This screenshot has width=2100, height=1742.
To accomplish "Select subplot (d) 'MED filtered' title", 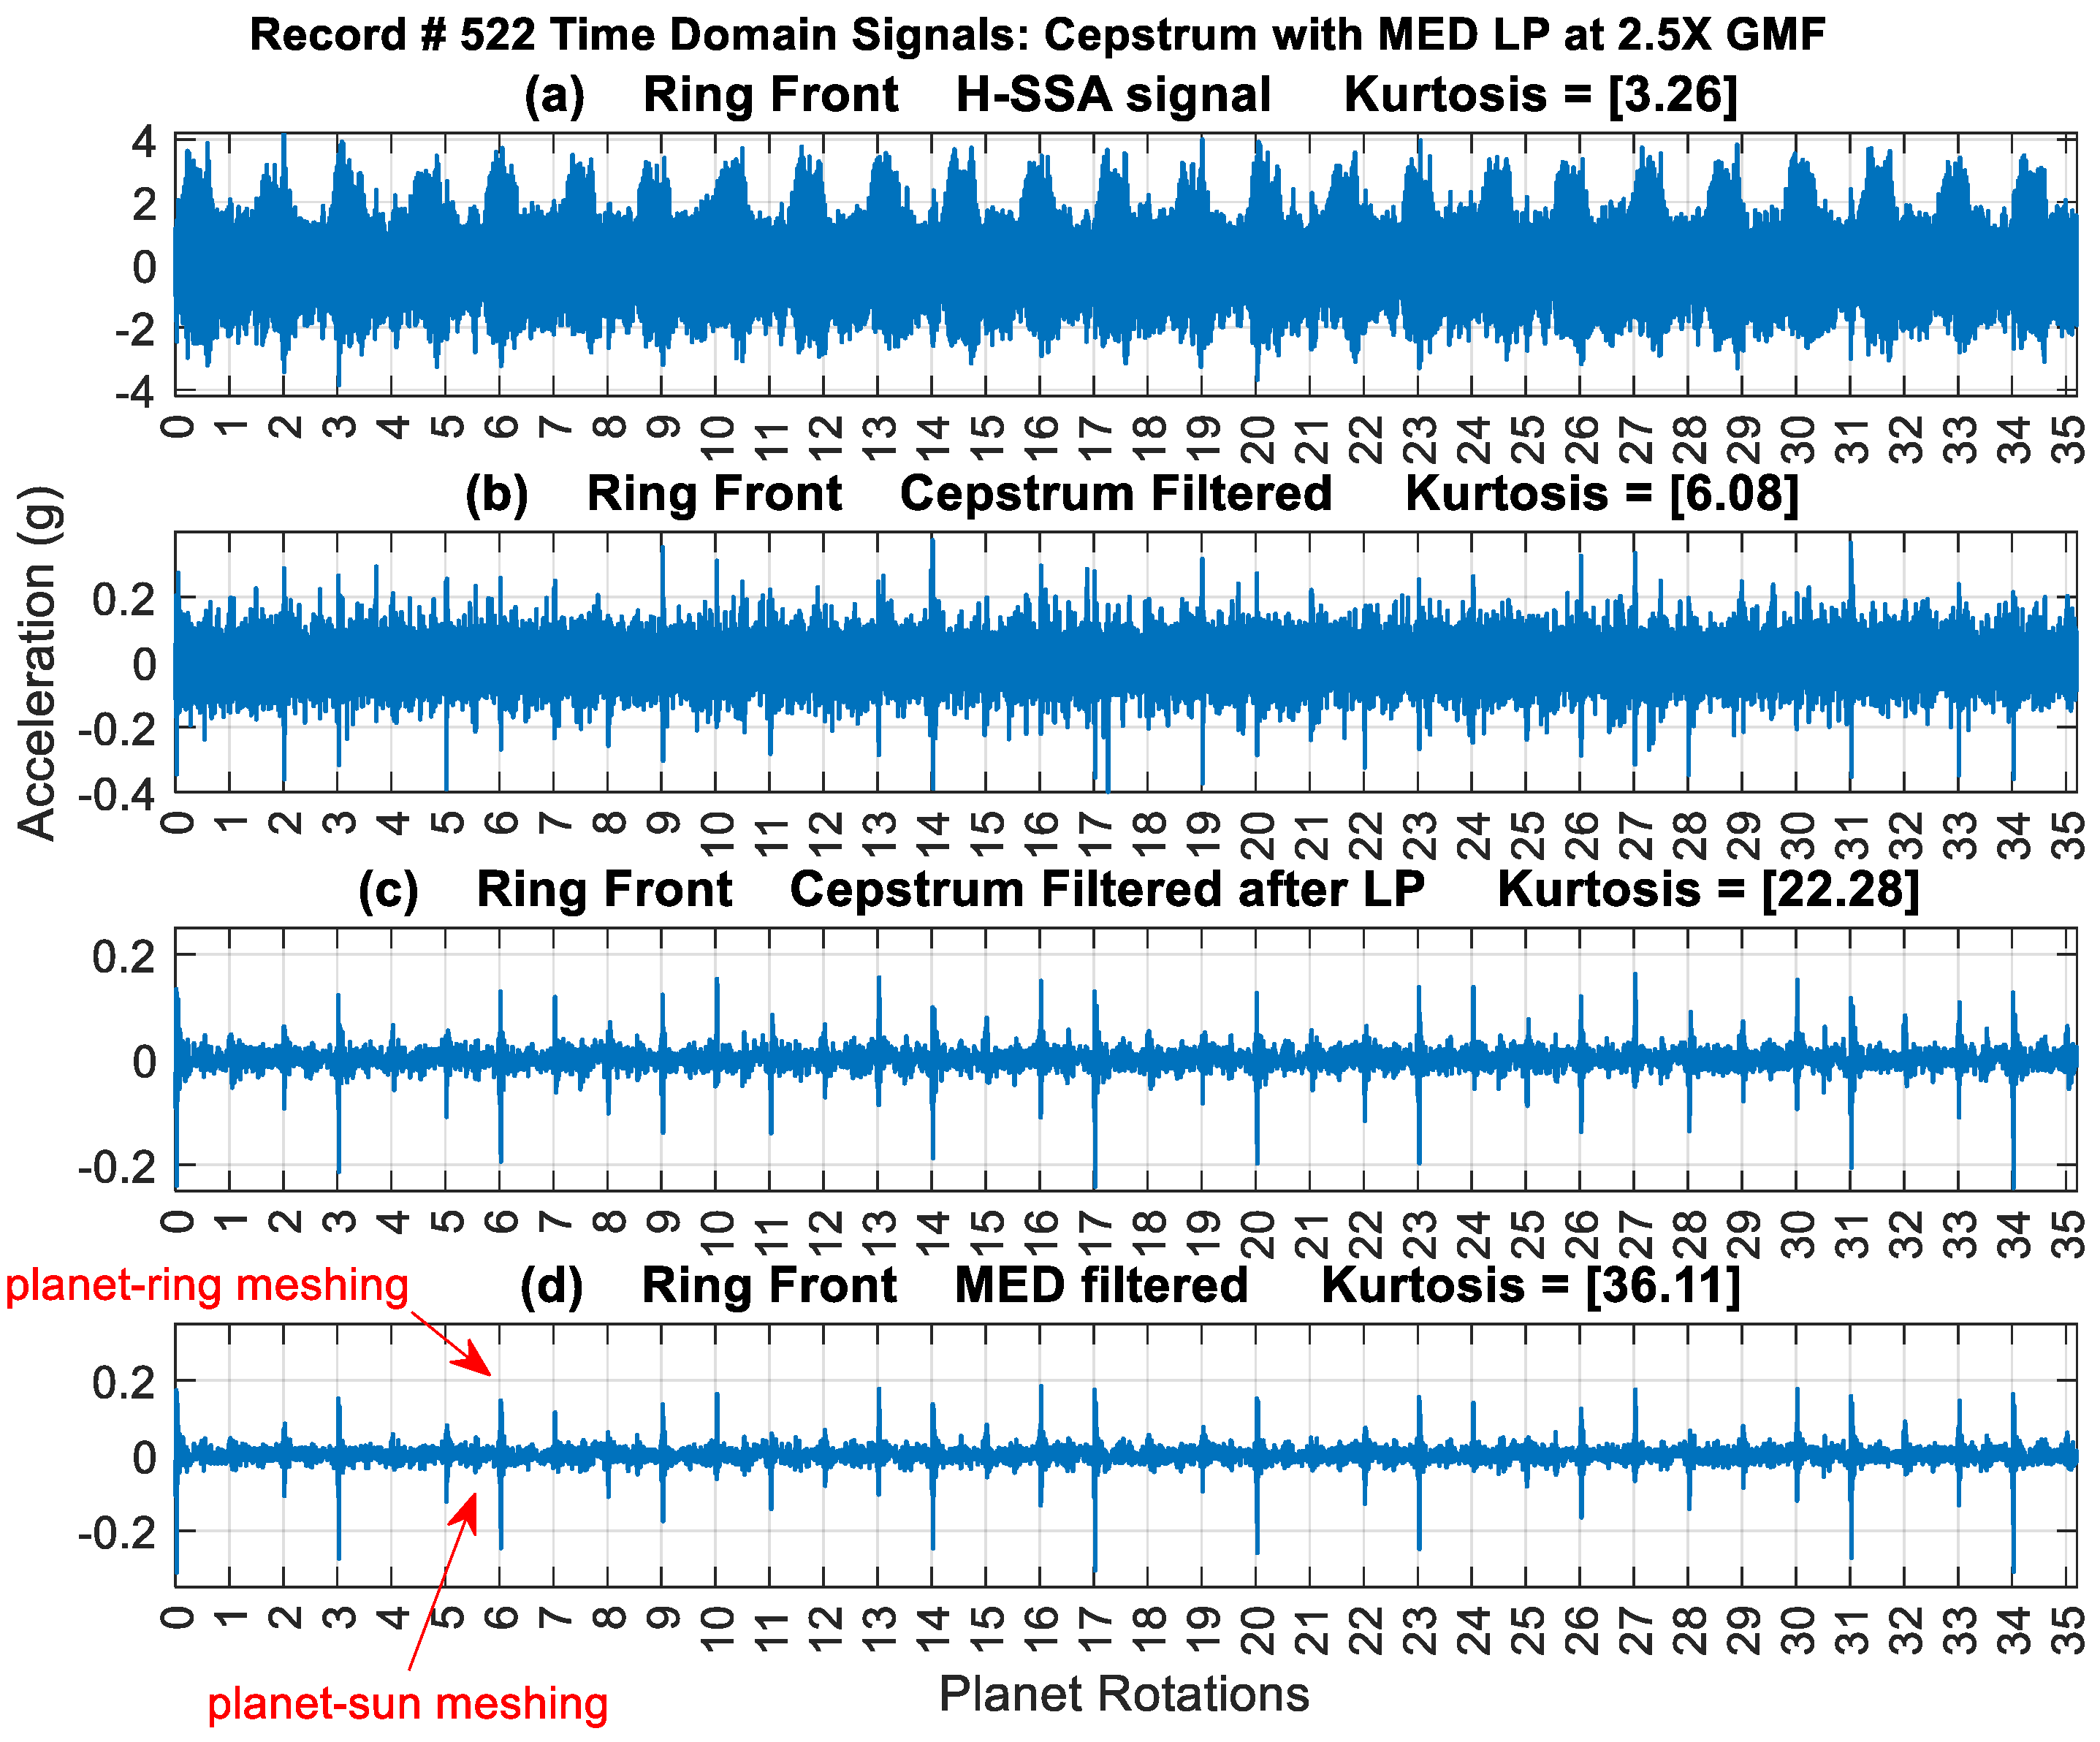I will click(1101, 1285).
